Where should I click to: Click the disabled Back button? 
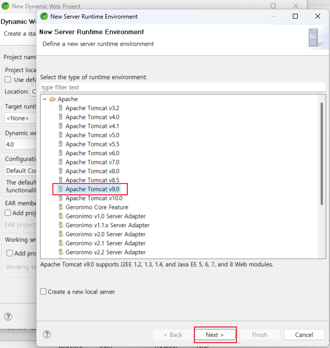(x=173, y=334)
